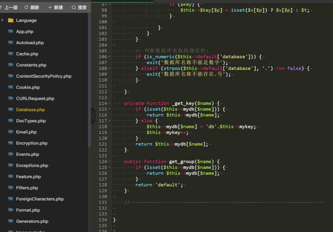The width and height of the screenshot is (333, 232).
Task: Click the App.php file icon
Action: (x=11, y=31)
